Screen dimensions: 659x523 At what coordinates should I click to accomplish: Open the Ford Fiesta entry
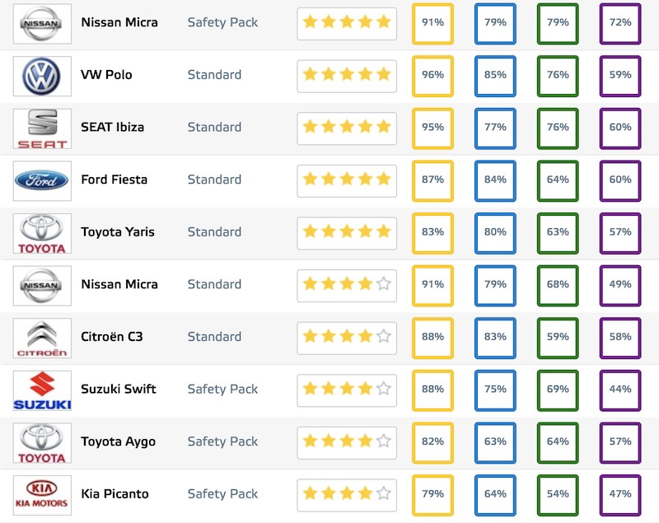[114, 180]
